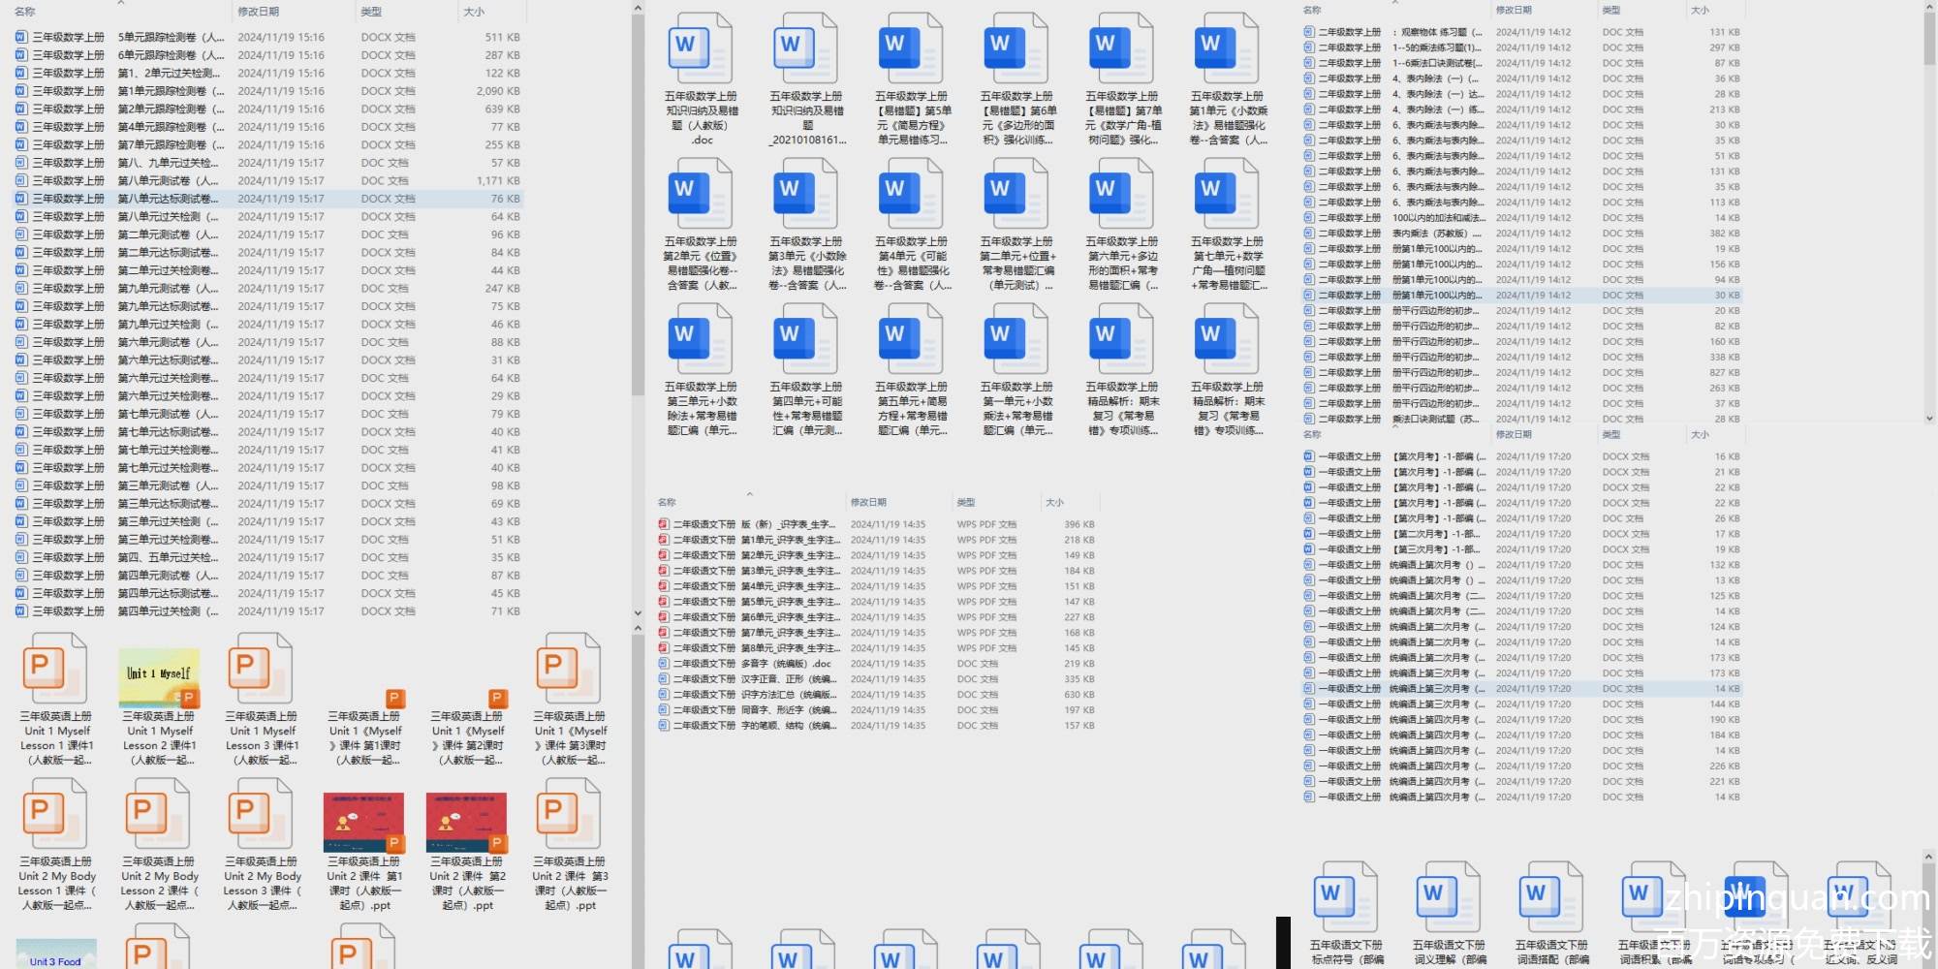
Task: Select the 二年级数学上册 1--5的乘法练习题 row
Action: (1436, 47)
